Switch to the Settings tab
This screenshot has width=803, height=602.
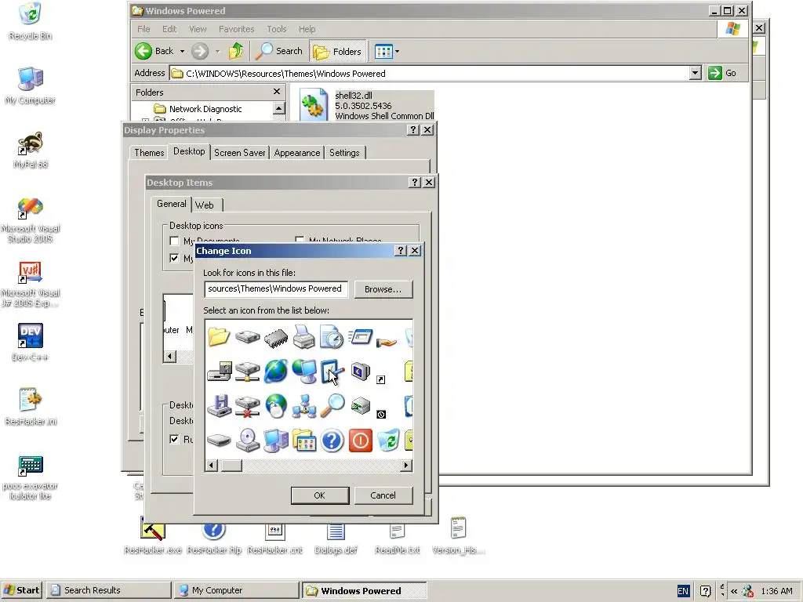coord(344,153)
